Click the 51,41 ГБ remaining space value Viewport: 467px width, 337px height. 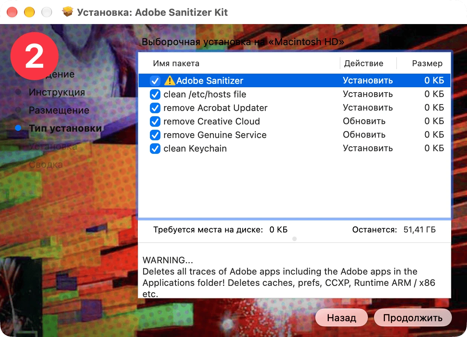[x=420, y=229]
